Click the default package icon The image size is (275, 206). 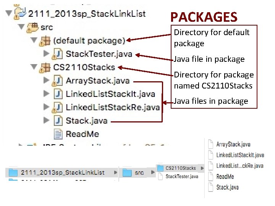point(45,40)
